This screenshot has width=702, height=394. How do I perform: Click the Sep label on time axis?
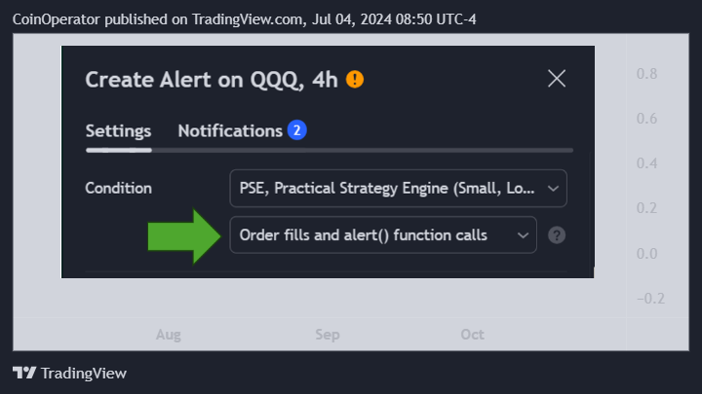328,335
